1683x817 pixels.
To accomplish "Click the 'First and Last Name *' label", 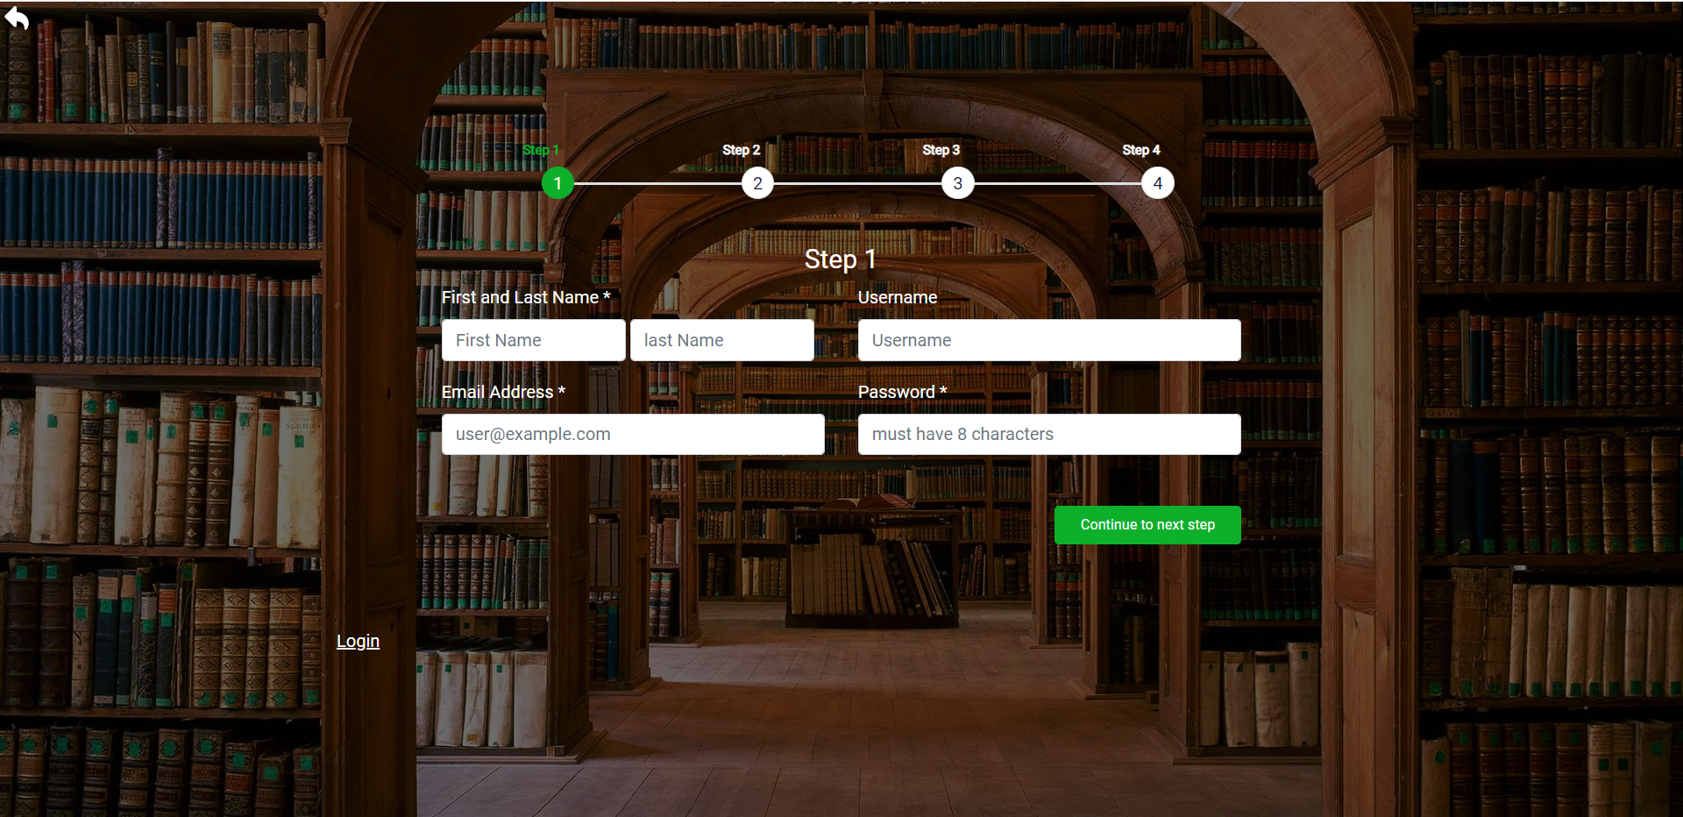I will coord(526,297).
